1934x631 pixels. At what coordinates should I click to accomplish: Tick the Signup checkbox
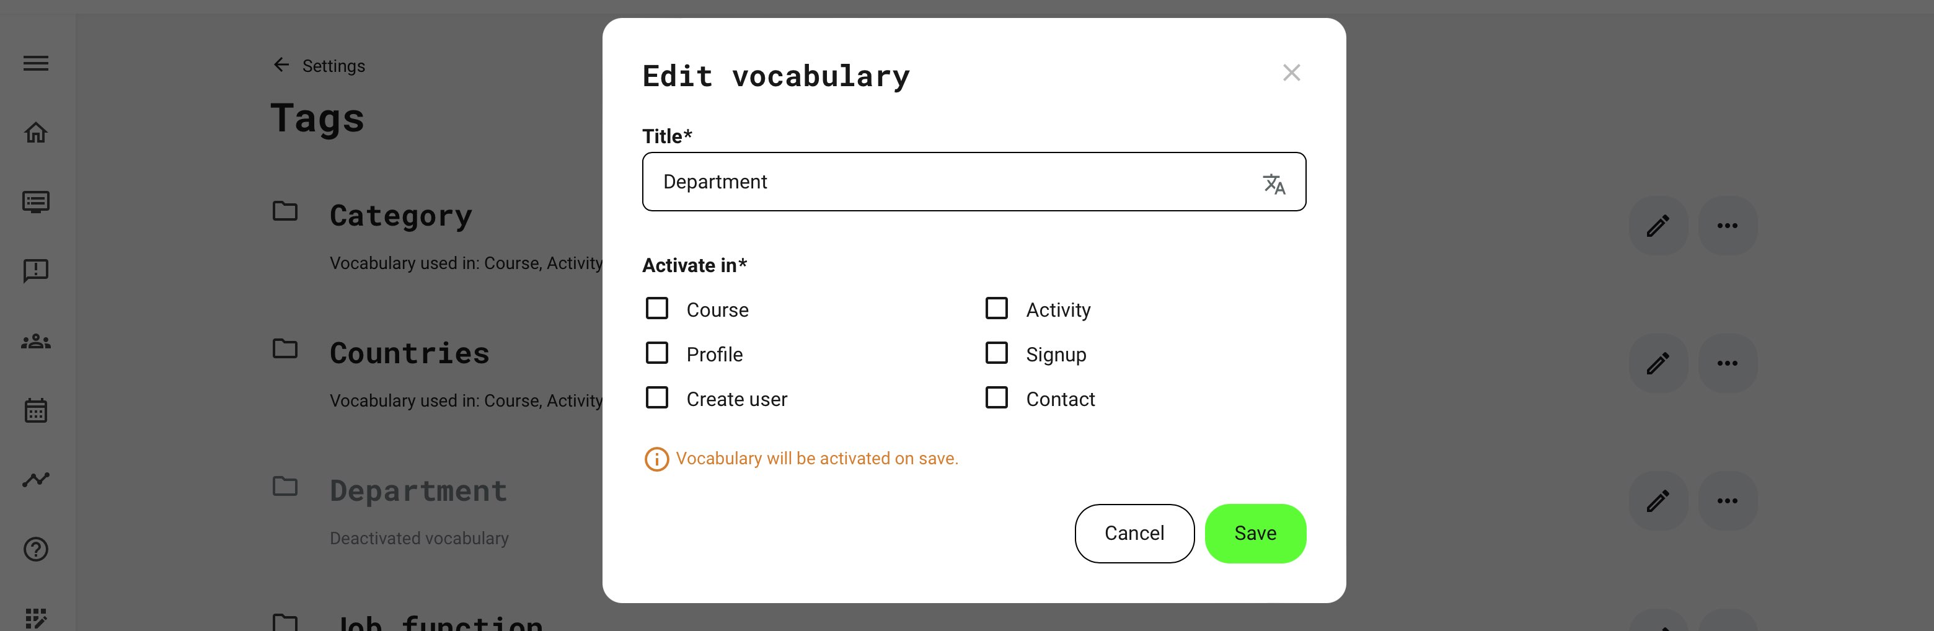point(996,353)
